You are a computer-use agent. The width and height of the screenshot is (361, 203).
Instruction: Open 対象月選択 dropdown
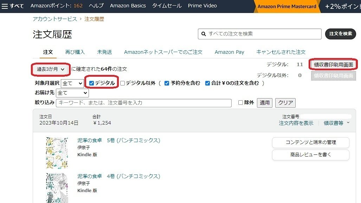click(x=72, y=83)
